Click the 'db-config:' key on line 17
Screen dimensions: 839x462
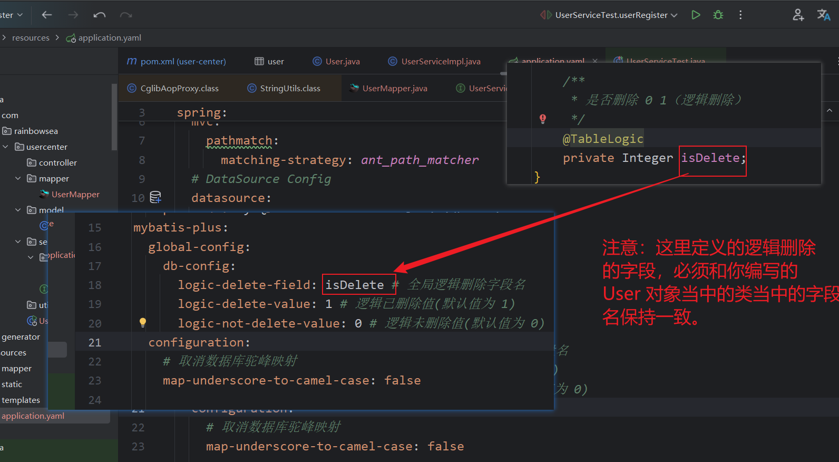tap(200, 266)
